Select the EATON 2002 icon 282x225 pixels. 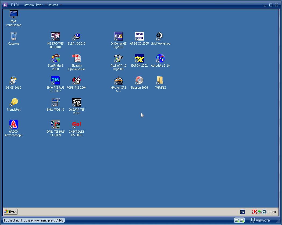[139, 59]
